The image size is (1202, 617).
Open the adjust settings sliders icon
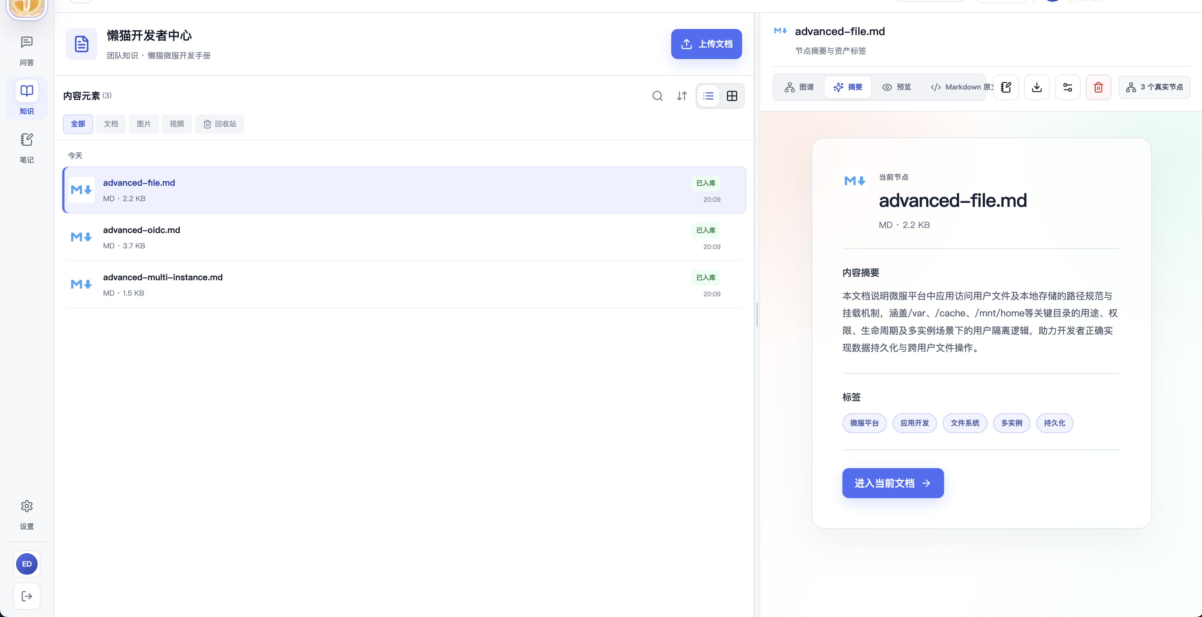click(x=1067, y=87)
